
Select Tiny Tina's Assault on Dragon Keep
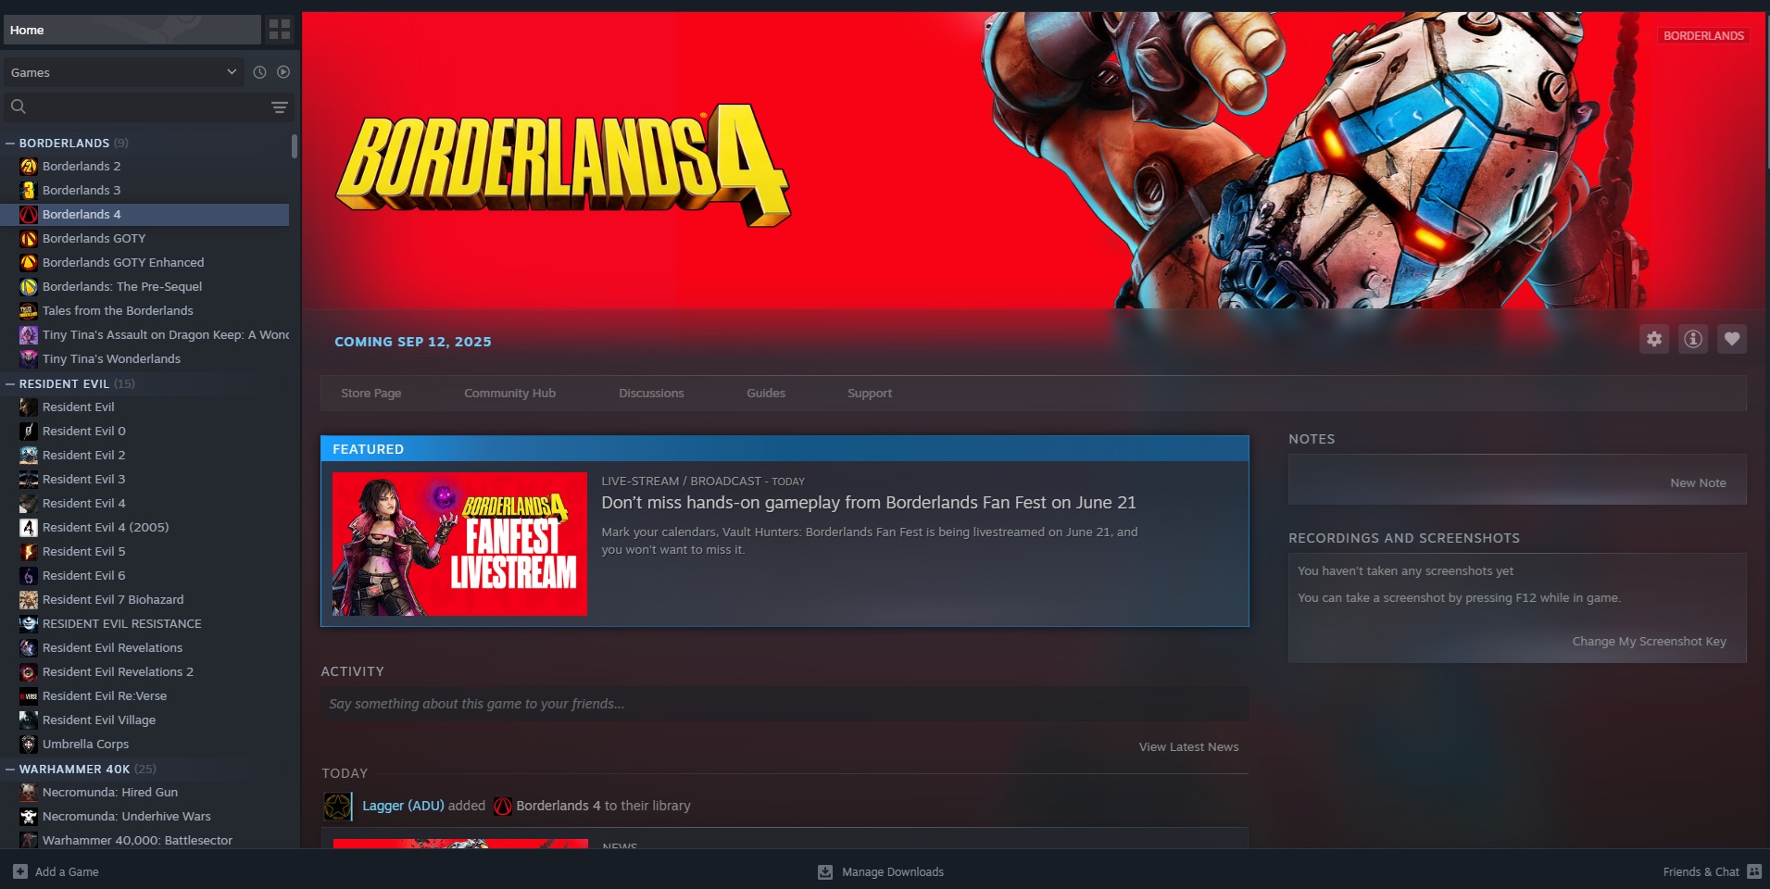point(165,335)
